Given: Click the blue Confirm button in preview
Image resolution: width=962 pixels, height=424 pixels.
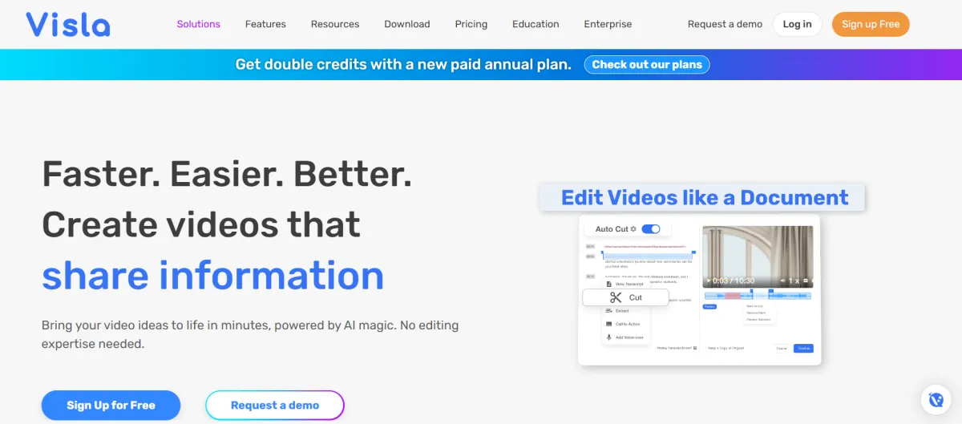Looking at the screenshot, I should (803, 348).
